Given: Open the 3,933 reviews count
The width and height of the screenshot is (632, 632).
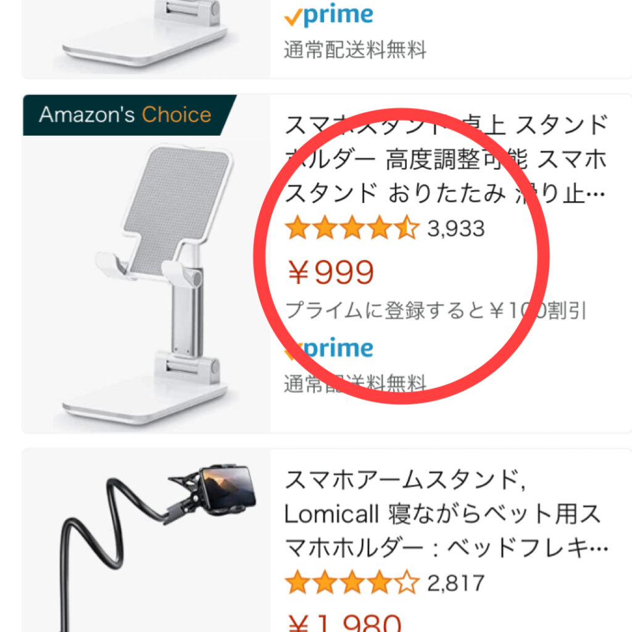Looking at the screenshot, I should click(456, 228).
